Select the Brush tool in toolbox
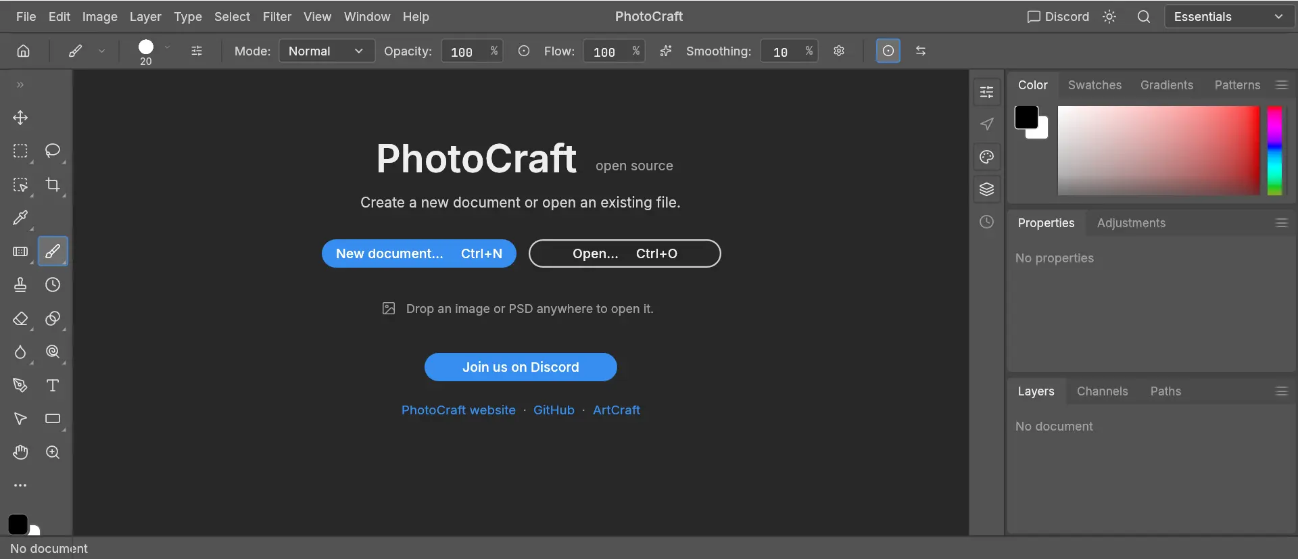The image size is (1298, 559). pyautogui.click(x=53, y=251)
